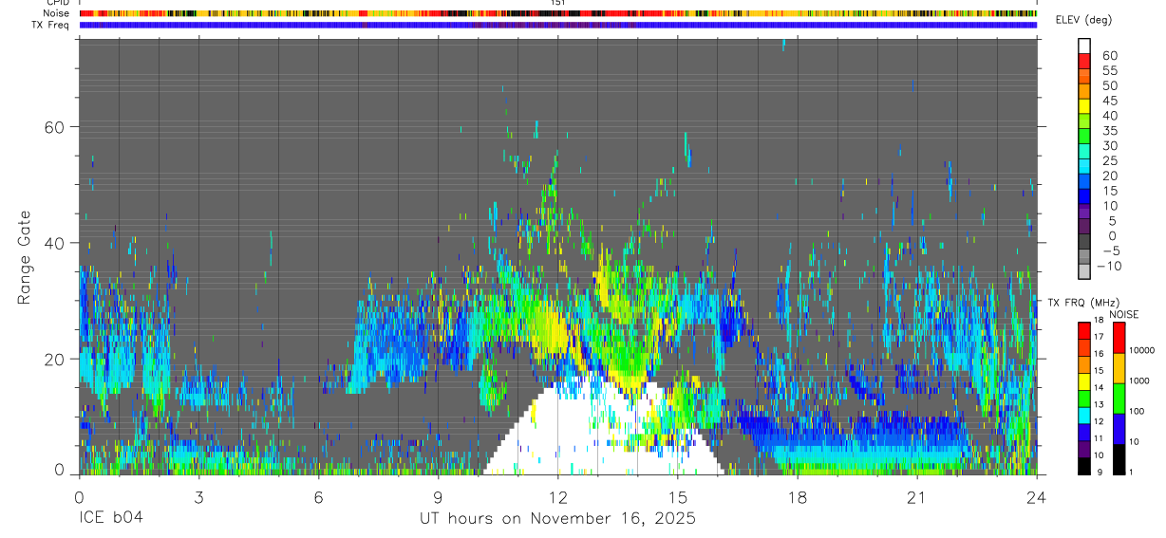Click the 'Noise' row label at top left
The image size is (1166, 538).
coord(56,13)
